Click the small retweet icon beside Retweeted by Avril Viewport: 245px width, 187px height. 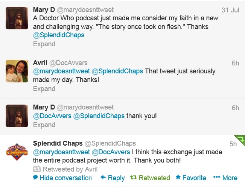tap(37, 169)
